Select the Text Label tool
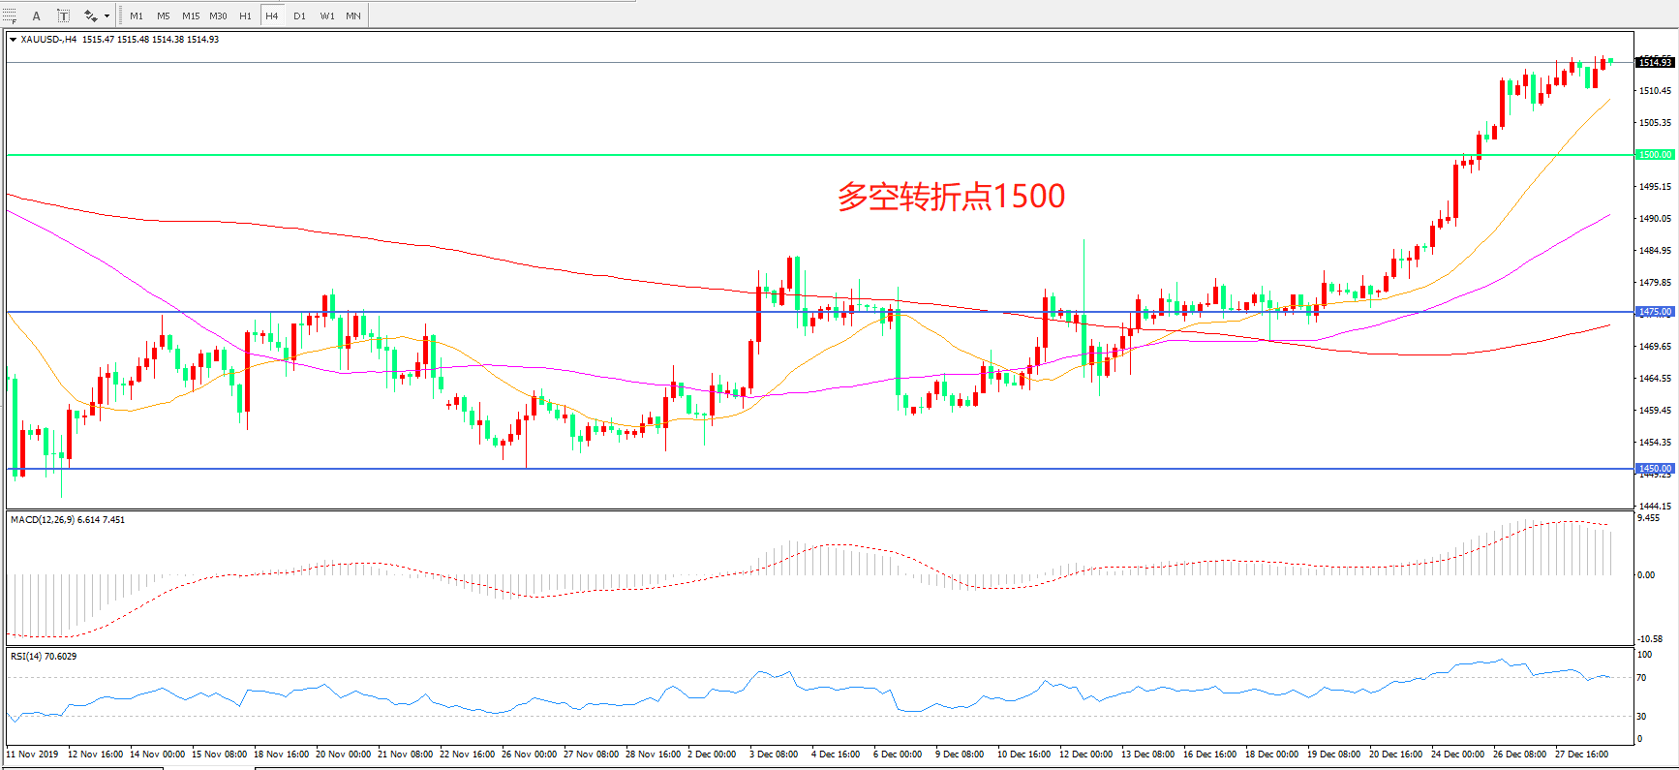This screenshot has width=1679, height=770. click(63, 15)
